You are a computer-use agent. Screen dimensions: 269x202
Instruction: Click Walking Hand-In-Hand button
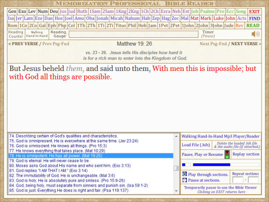37,34
